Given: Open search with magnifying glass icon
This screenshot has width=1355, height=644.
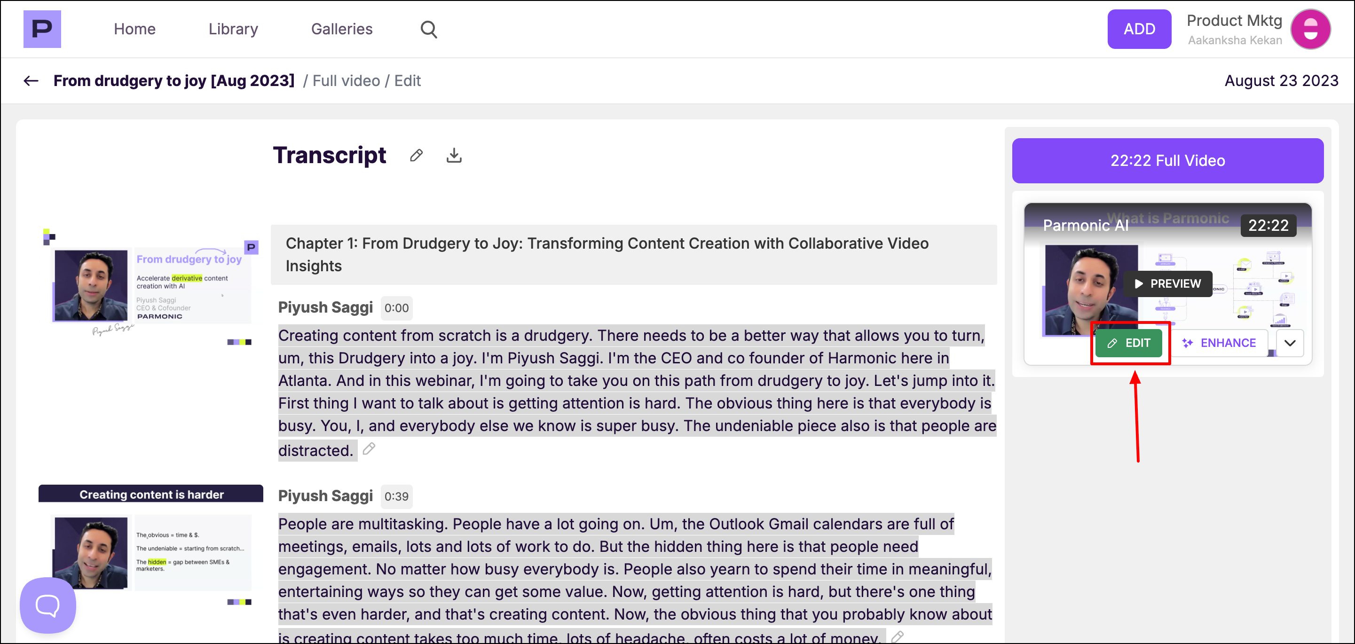Looking at the screenshot, I should 429,29.
